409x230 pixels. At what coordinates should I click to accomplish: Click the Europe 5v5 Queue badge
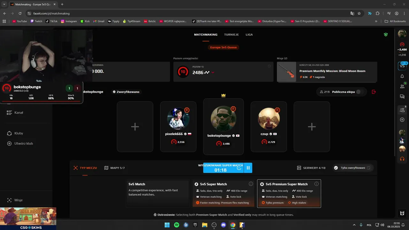point(223,47)
